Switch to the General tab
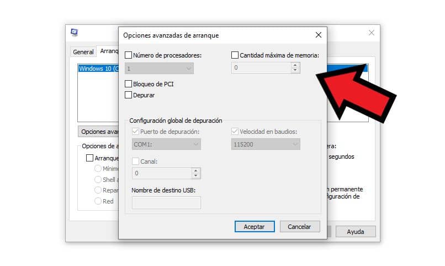445x266 pixels. click(83, 52)
